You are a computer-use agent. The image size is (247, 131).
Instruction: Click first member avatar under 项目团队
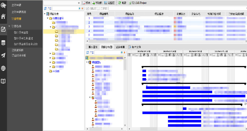(93, 67)
